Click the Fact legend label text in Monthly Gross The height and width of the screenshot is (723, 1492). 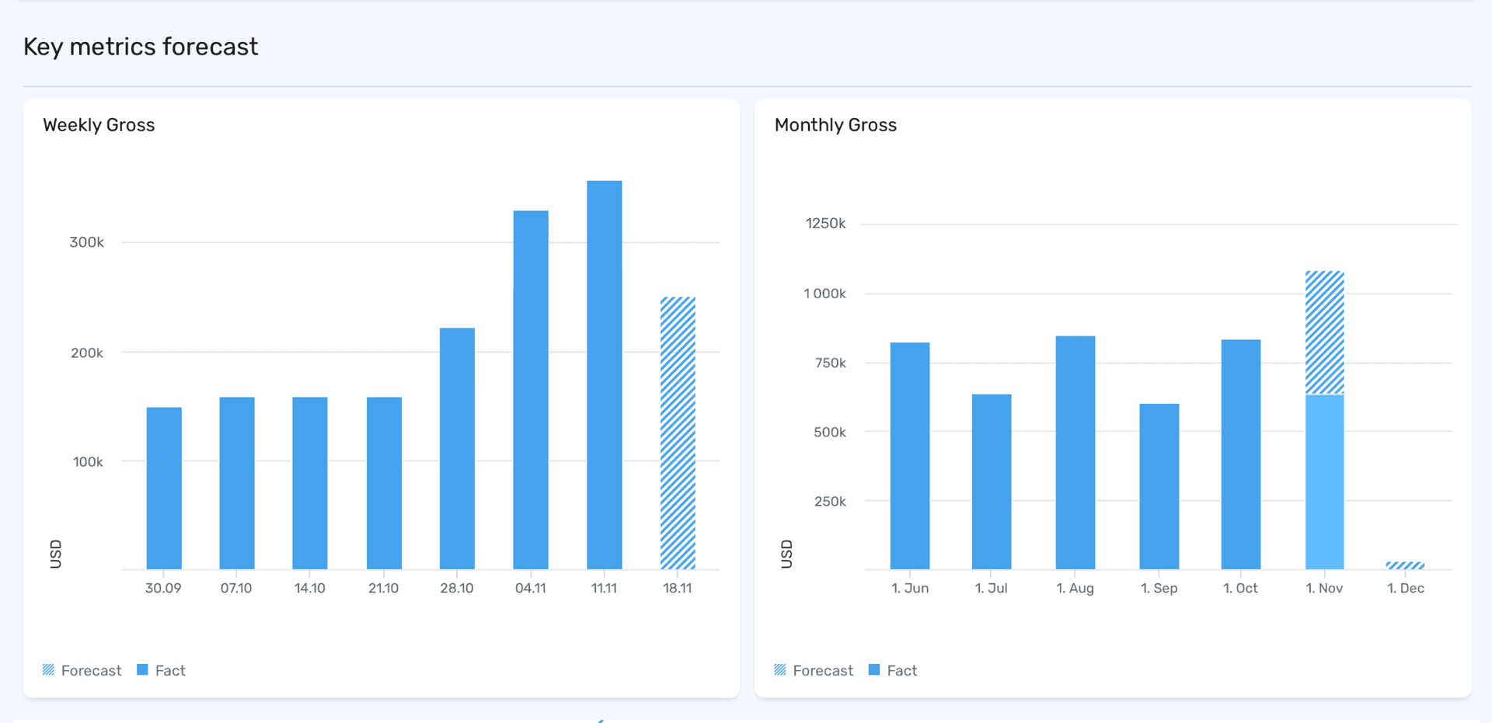coord(902,669)
